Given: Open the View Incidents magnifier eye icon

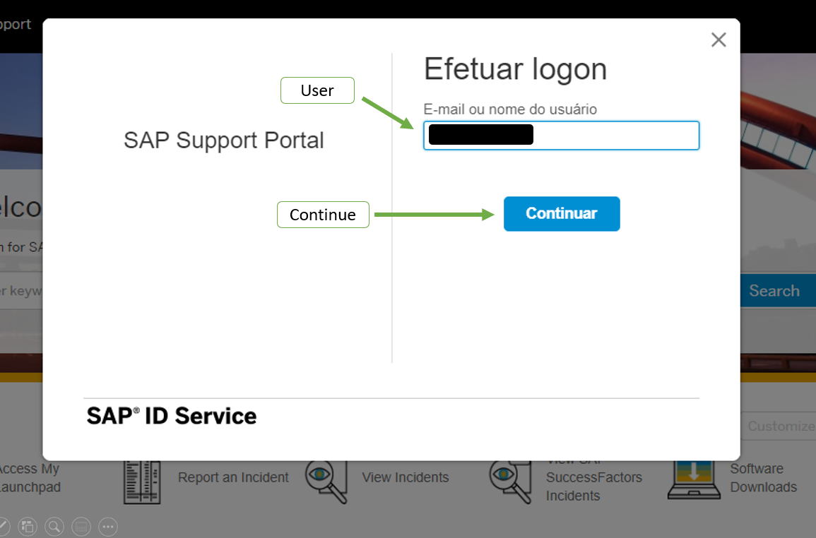Looking at the screenshot, I should click(326, 482).
